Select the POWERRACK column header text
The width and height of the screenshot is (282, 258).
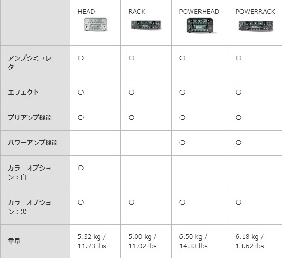[255, 12]
